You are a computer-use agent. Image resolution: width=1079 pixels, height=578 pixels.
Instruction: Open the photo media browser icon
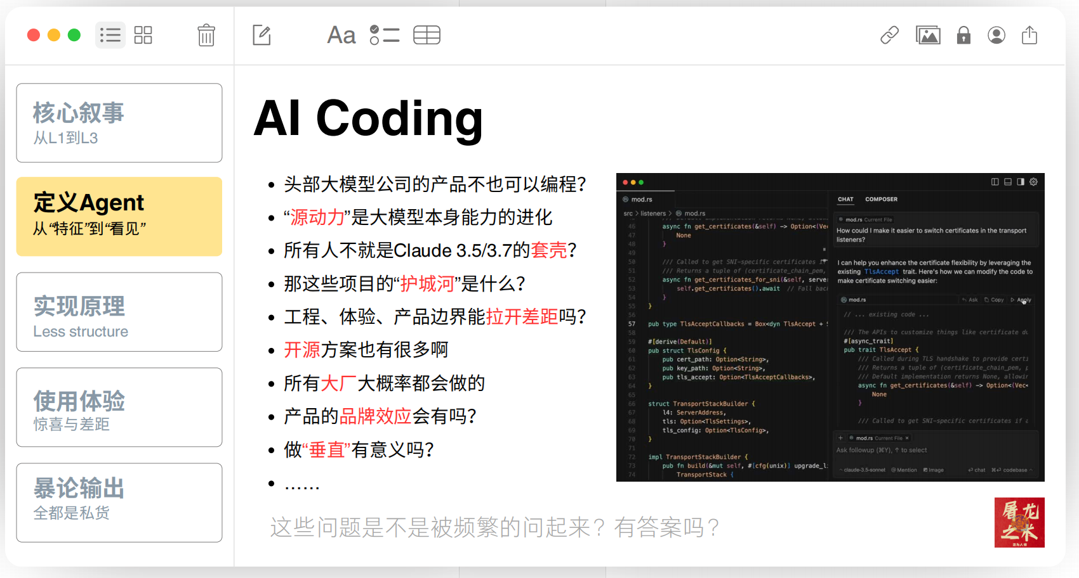tap(927, 35)
